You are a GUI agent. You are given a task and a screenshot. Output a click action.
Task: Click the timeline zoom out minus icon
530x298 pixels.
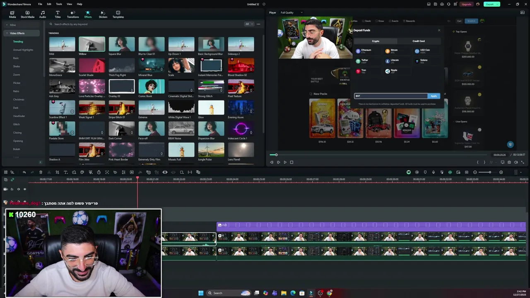click(475, 172)
